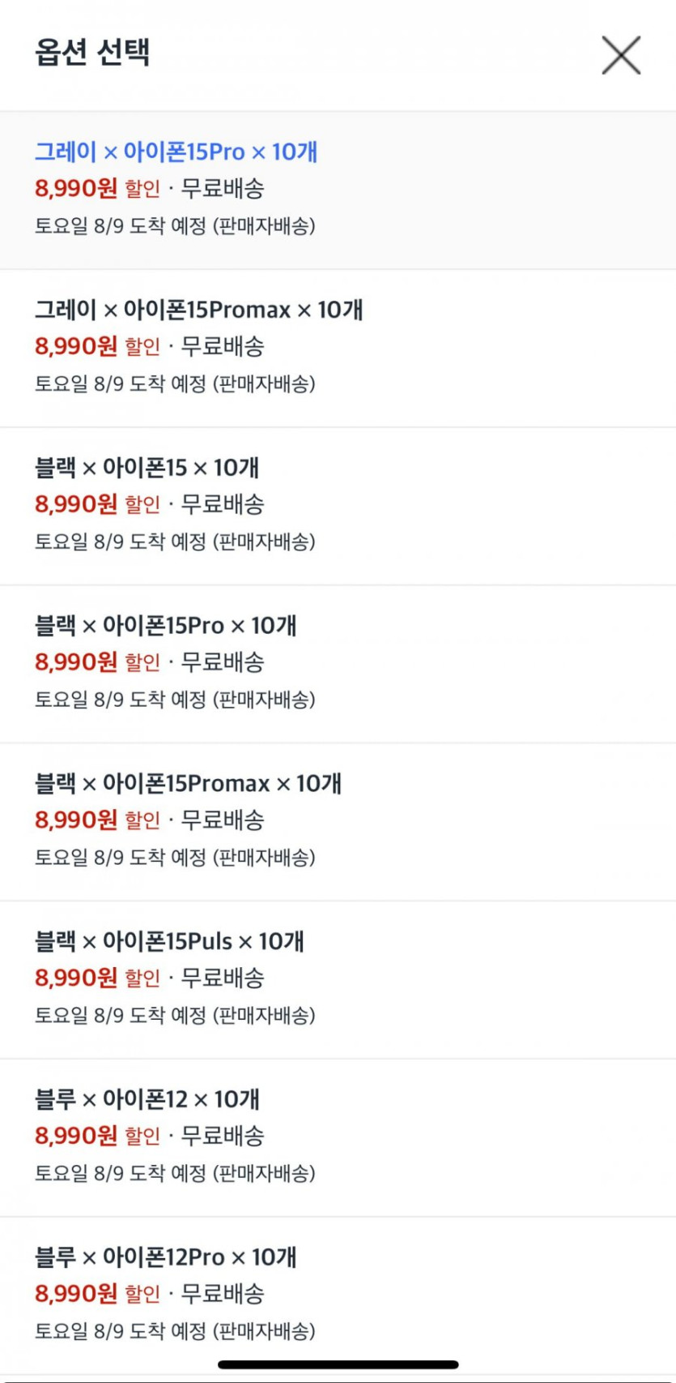Tap 8,990원 price under 그레이 아이폰15Promax
Image resolution: width=676 pixels, height=1383 pixels.
click(76, 347)
